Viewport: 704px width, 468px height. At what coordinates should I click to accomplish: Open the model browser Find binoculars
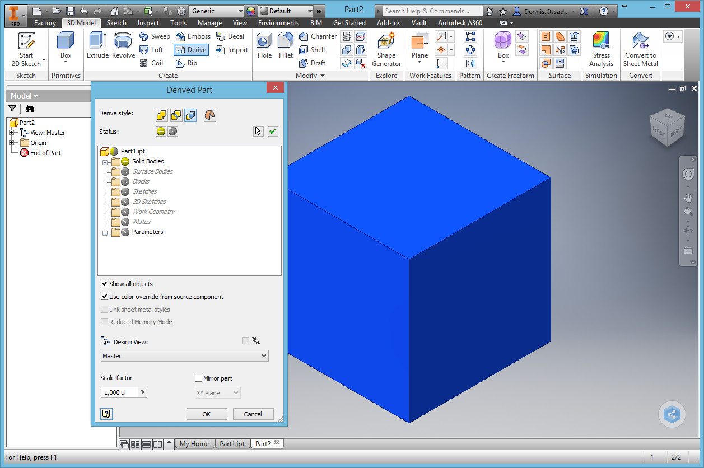(30, 109)
